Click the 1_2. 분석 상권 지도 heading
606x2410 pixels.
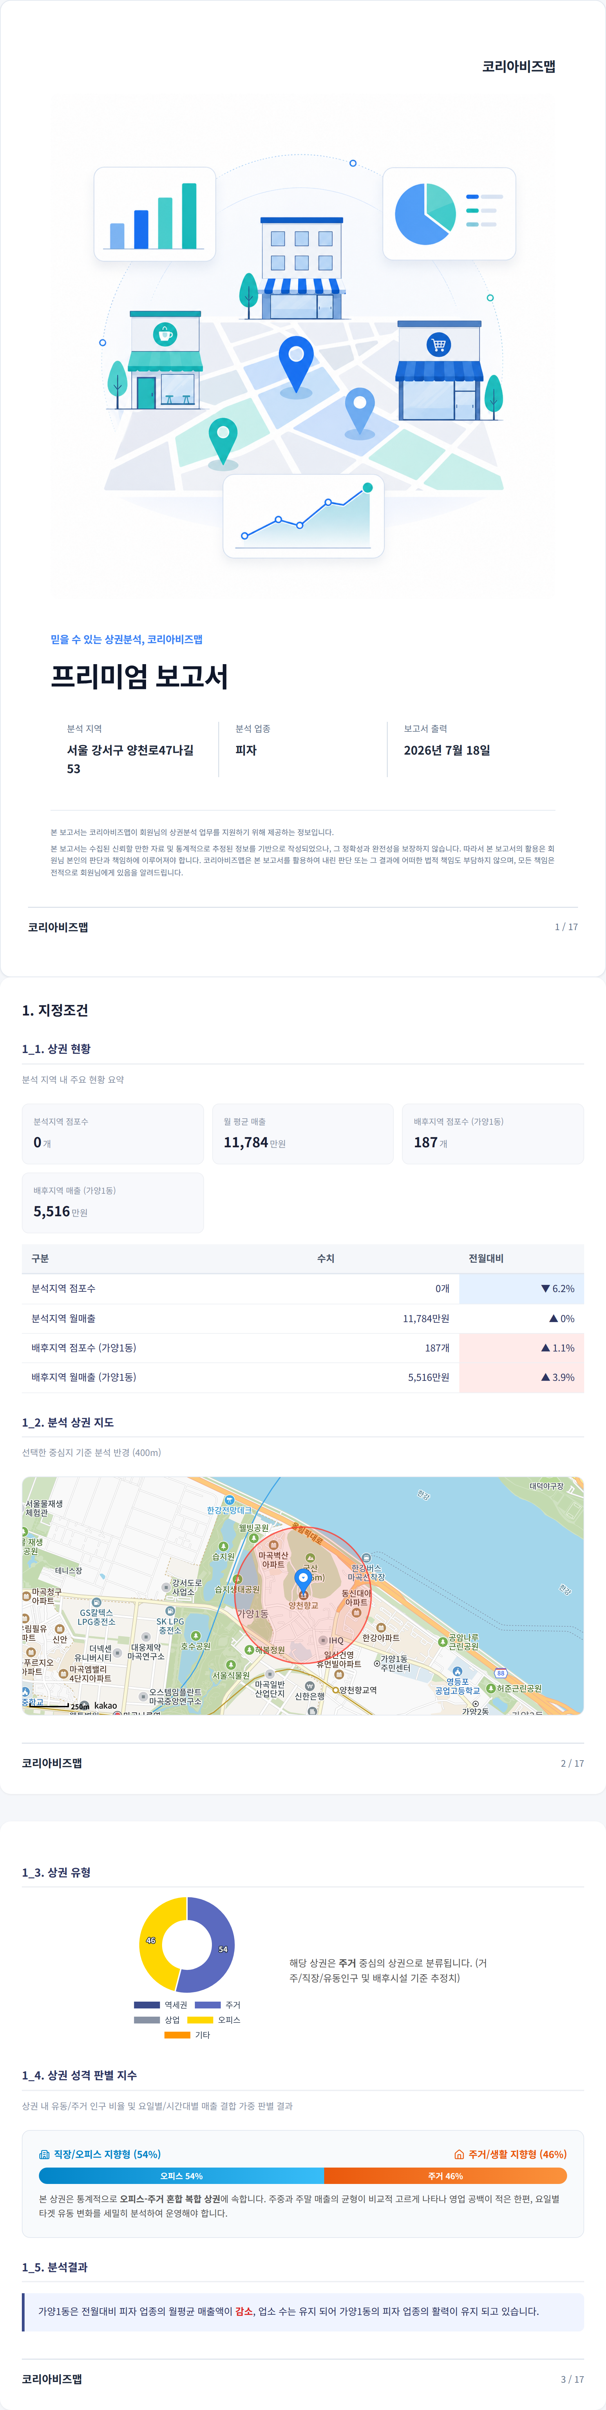(x=68, y=1423)
